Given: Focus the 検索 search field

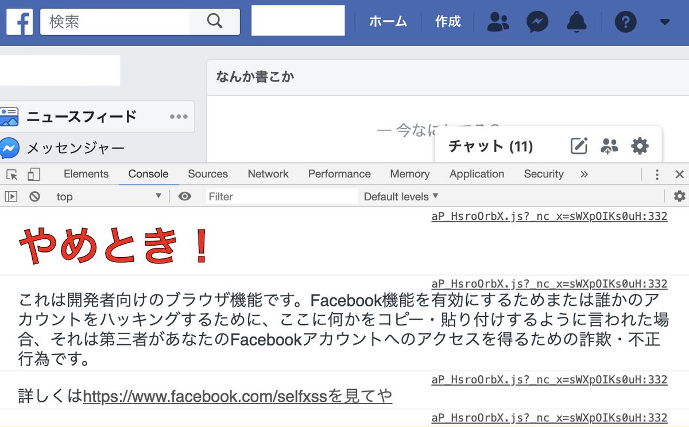Looking at the screenshot, I should (x=115, y=22).
